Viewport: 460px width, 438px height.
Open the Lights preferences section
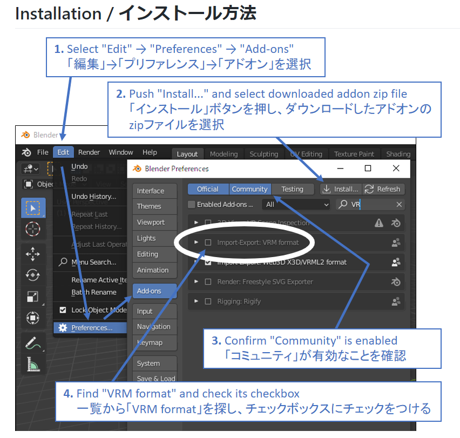coord(154,238)
